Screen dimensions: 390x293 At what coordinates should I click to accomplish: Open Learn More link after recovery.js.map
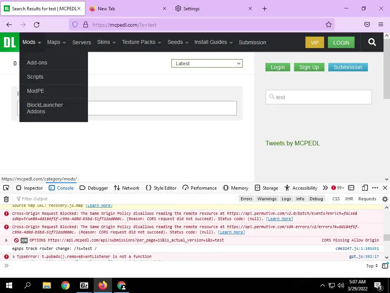(99, 206)
